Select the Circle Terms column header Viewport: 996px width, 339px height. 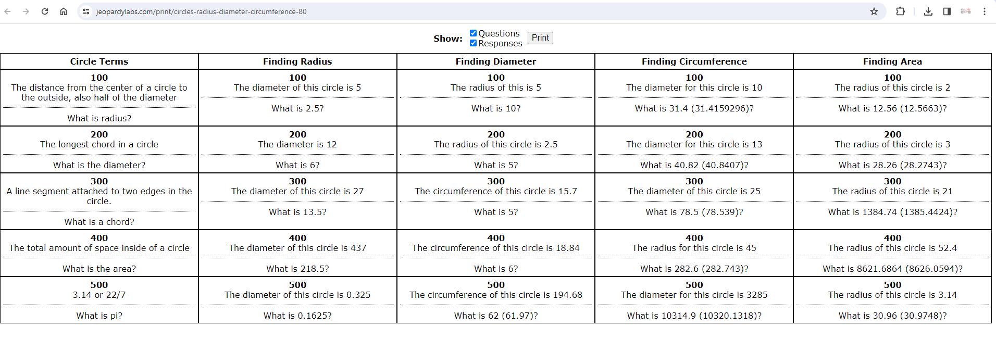click(99, 61)
